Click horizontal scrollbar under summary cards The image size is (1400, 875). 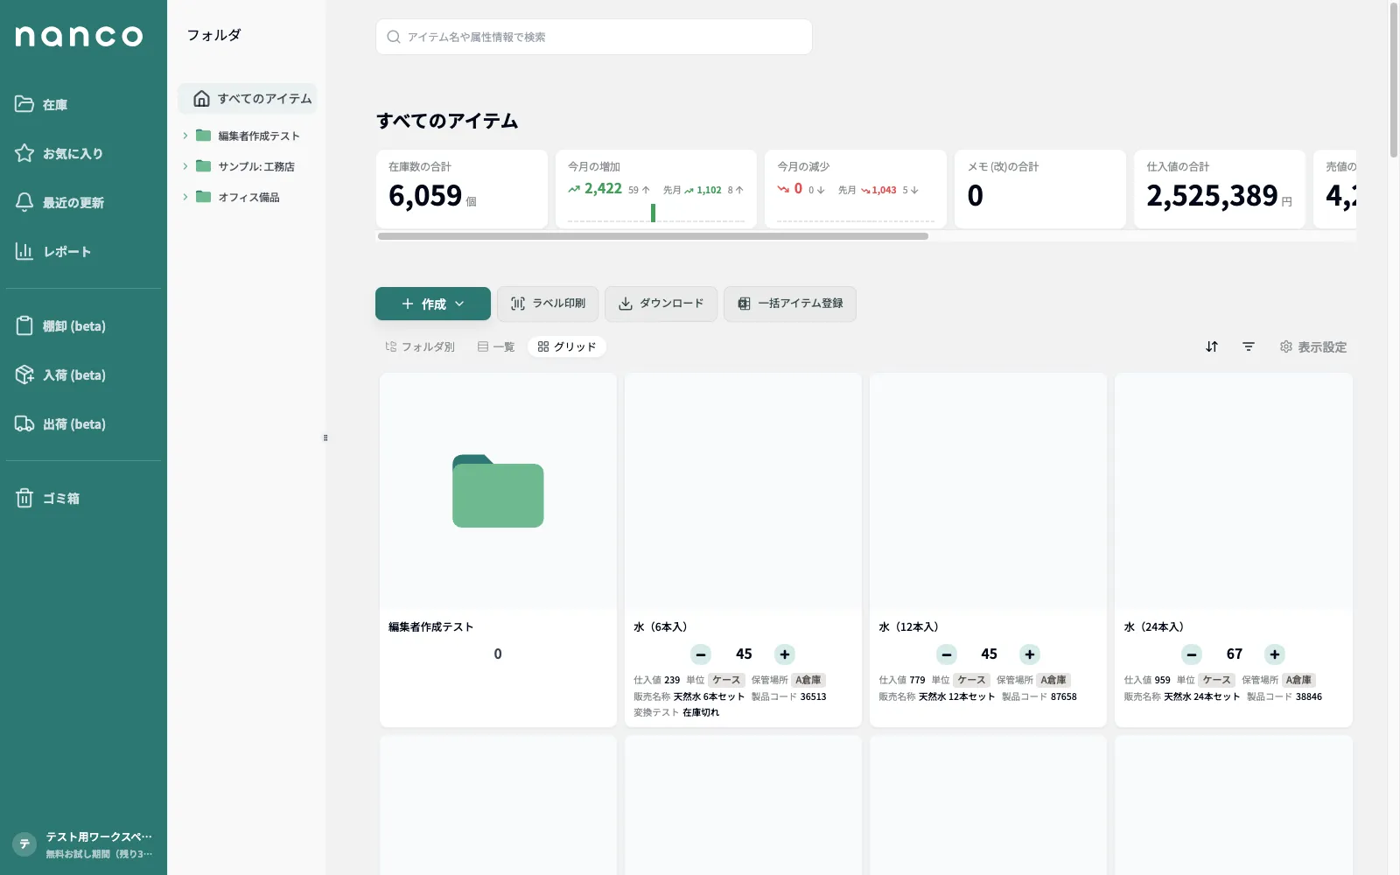[x=653, y=236]
